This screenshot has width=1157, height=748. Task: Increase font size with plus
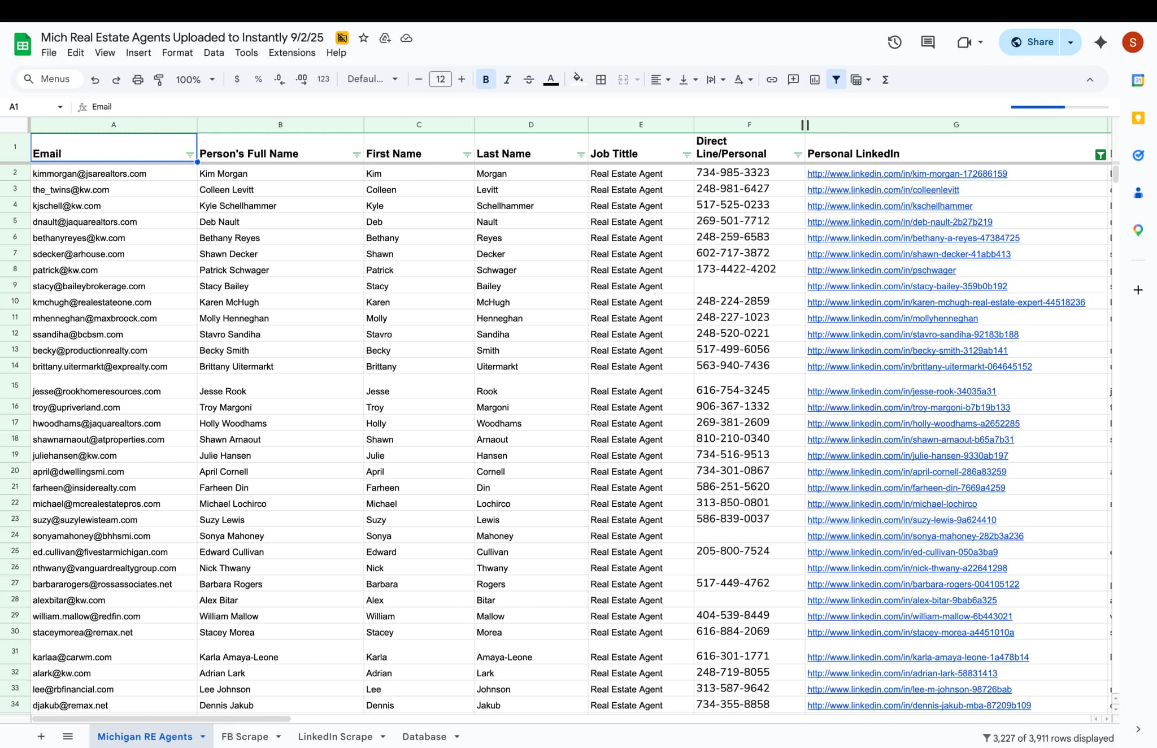[x=462, y=80]
